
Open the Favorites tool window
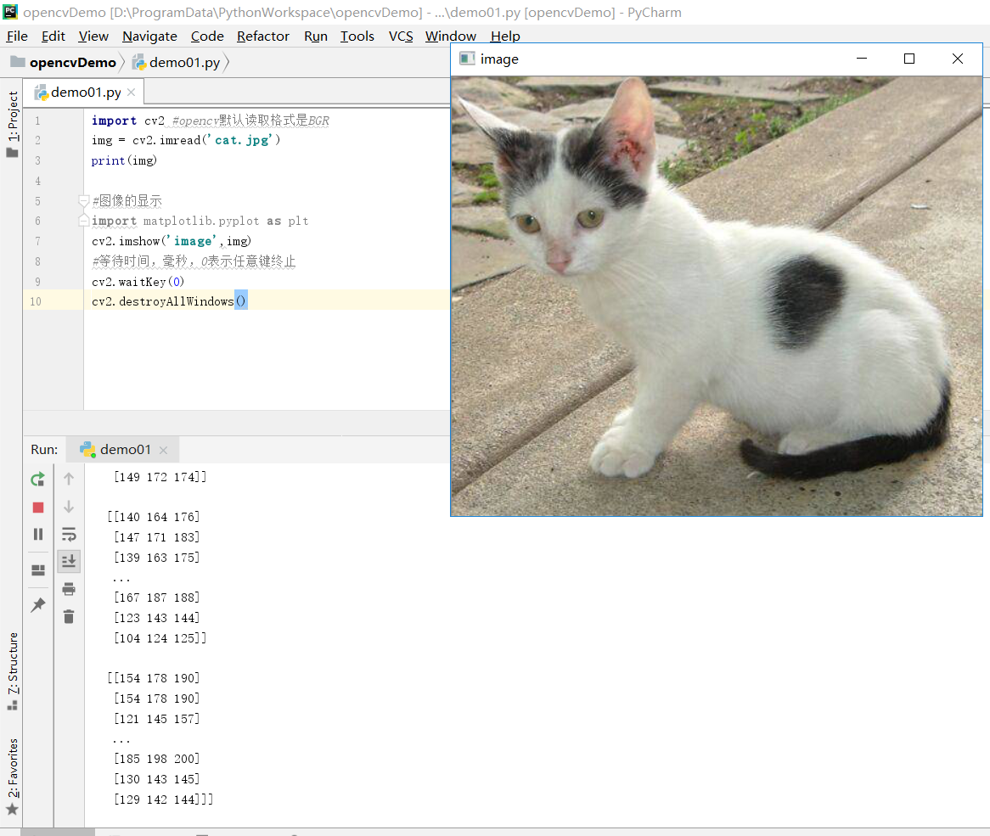pos(12,776)
